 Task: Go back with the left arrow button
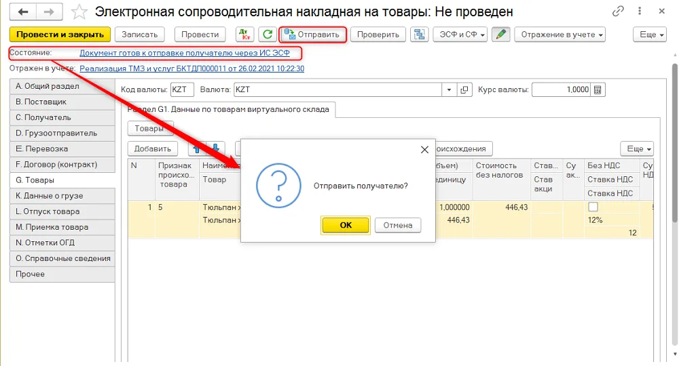point(23,12)
